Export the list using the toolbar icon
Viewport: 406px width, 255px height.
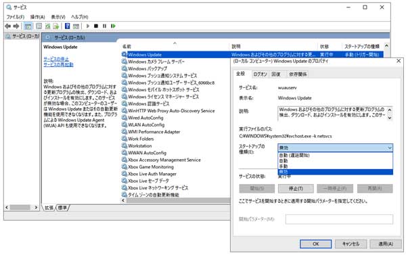pyautogui.click(x=56, y=26)
